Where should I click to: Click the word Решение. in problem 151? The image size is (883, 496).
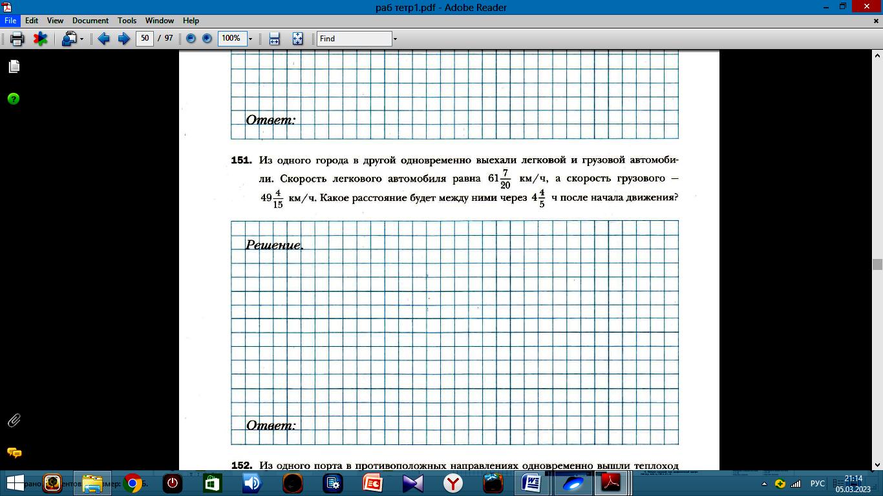pos(275,245)
